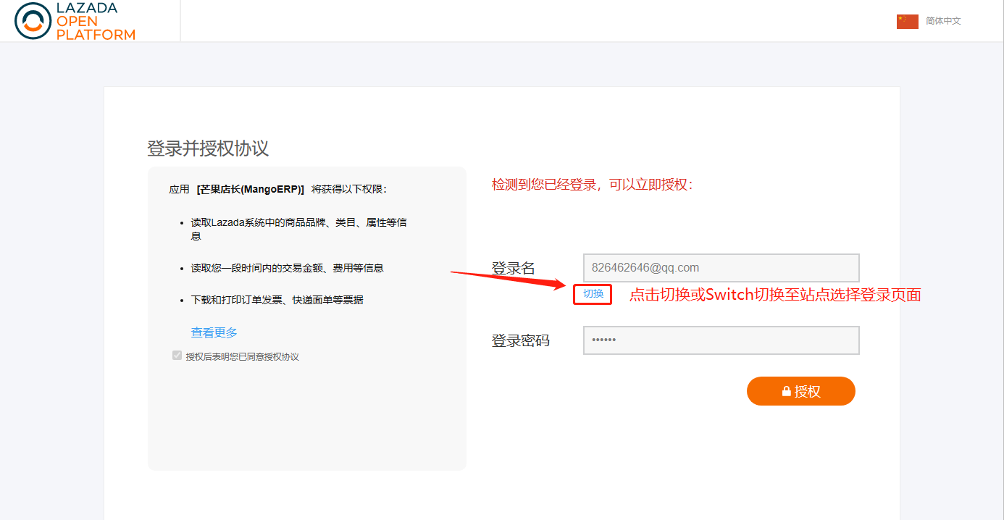Open the 简体中文 language selector
1004x520 pixels.
coord(943,21)
